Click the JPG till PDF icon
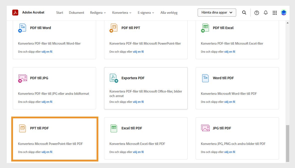The width and height of the screenshot is (295, 168). [205, 128]
